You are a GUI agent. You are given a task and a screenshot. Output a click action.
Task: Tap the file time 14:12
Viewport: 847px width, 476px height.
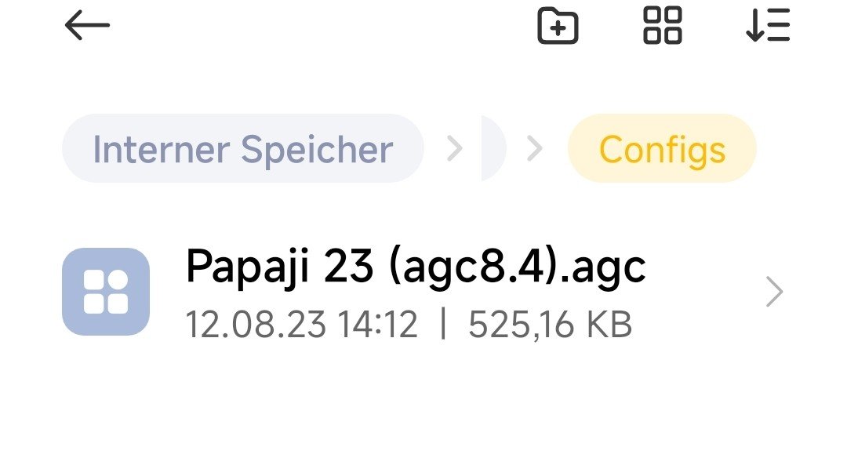pos(378,325)
